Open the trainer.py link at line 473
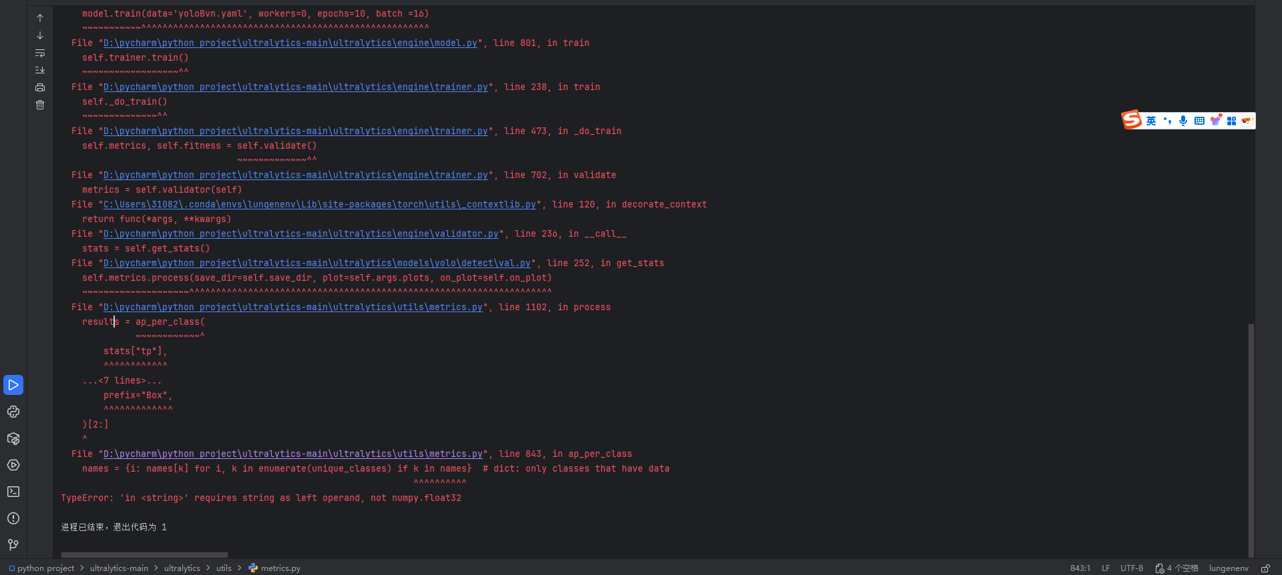This screenshot has height=575, width=1282. 296,131
